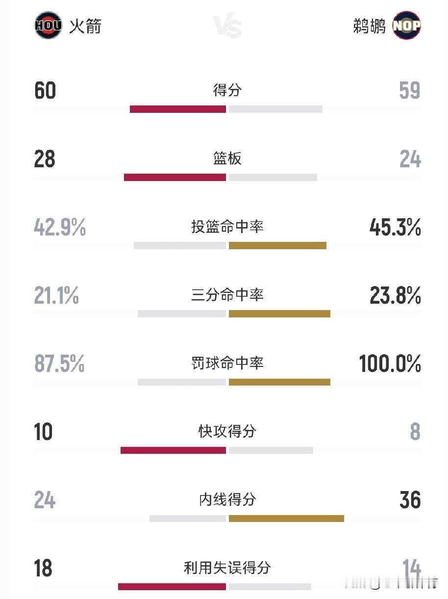Click the 利用失误得分 stat label
The image size is (448, 599).
click(227, 568)
